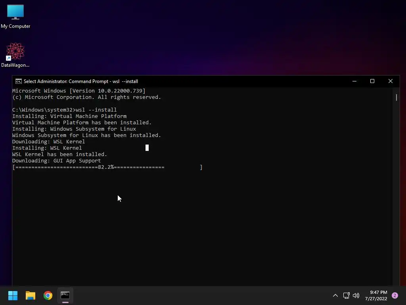Click the Command Prompt title bar icon

pyautogui.click(x=18, y=81)
